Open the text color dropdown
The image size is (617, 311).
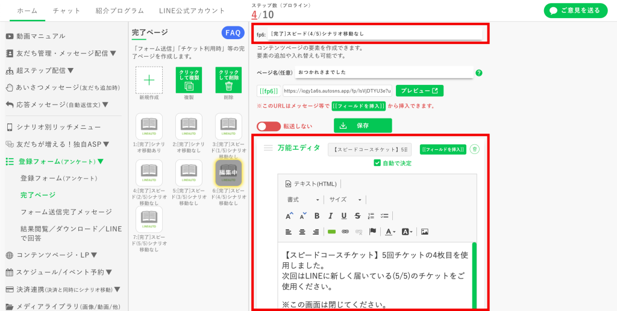click(390, 232)
